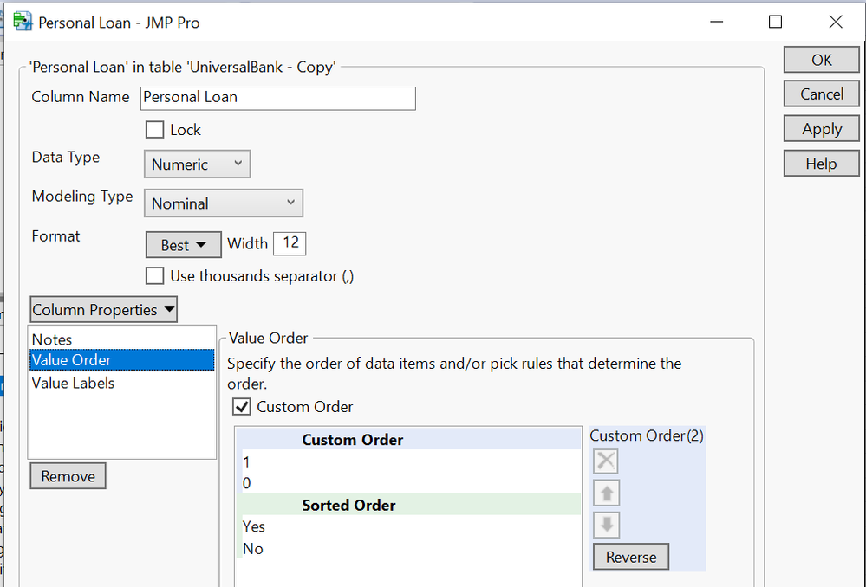Screen dimensions: 866x587
Task: Click the move up arrow in Custom Order panel
Action: [605, 492]
